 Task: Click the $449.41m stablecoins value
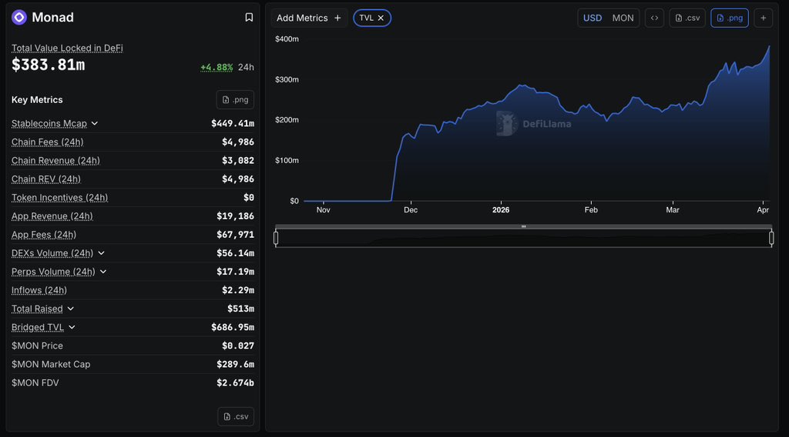click(x=233, y=124)
